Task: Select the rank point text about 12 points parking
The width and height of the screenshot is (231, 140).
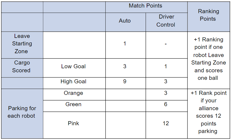Action: 208,112
